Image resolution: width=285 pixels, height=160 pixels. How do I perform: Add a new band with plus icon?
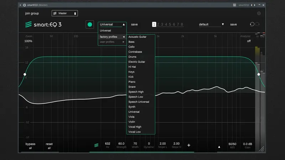point(189,145)
